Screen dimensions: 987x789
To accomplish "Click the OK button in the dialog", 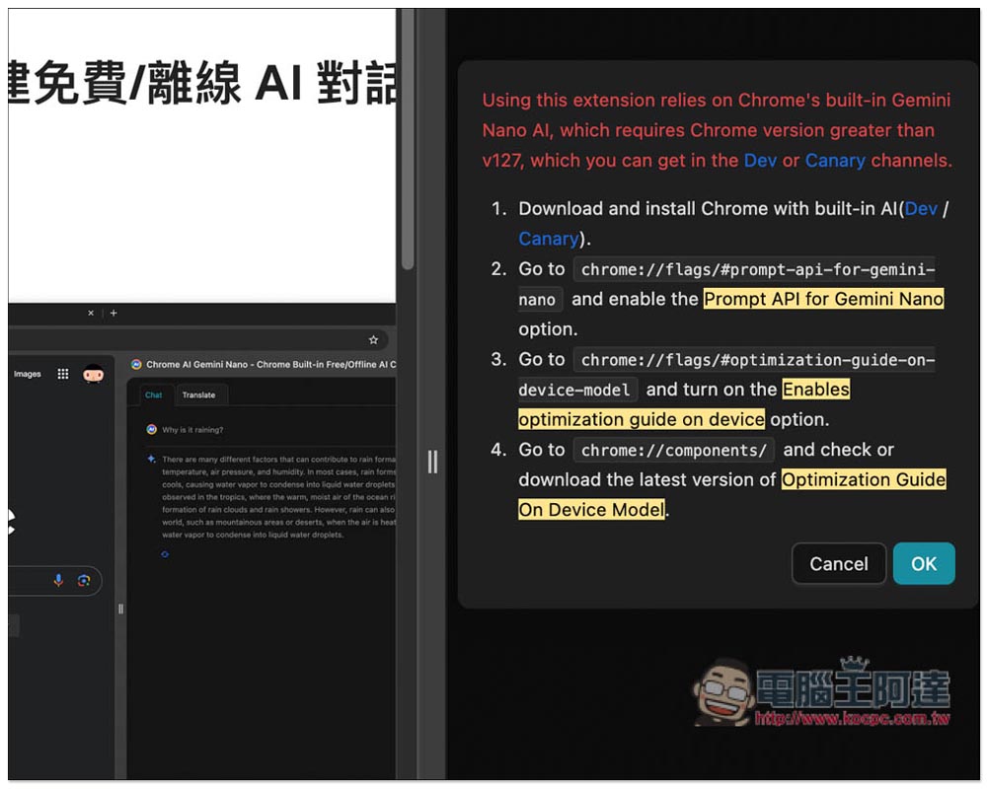I will pyautogui.click(x=924, y=563).
